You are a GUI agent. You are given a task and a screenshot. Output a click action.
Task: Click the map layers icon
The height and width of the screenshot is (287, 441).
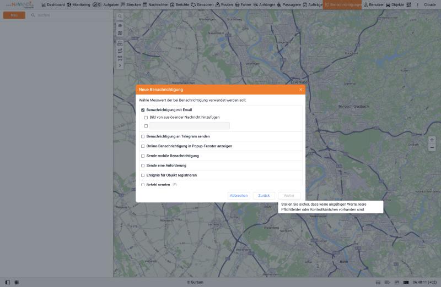[x=120, y=33]
